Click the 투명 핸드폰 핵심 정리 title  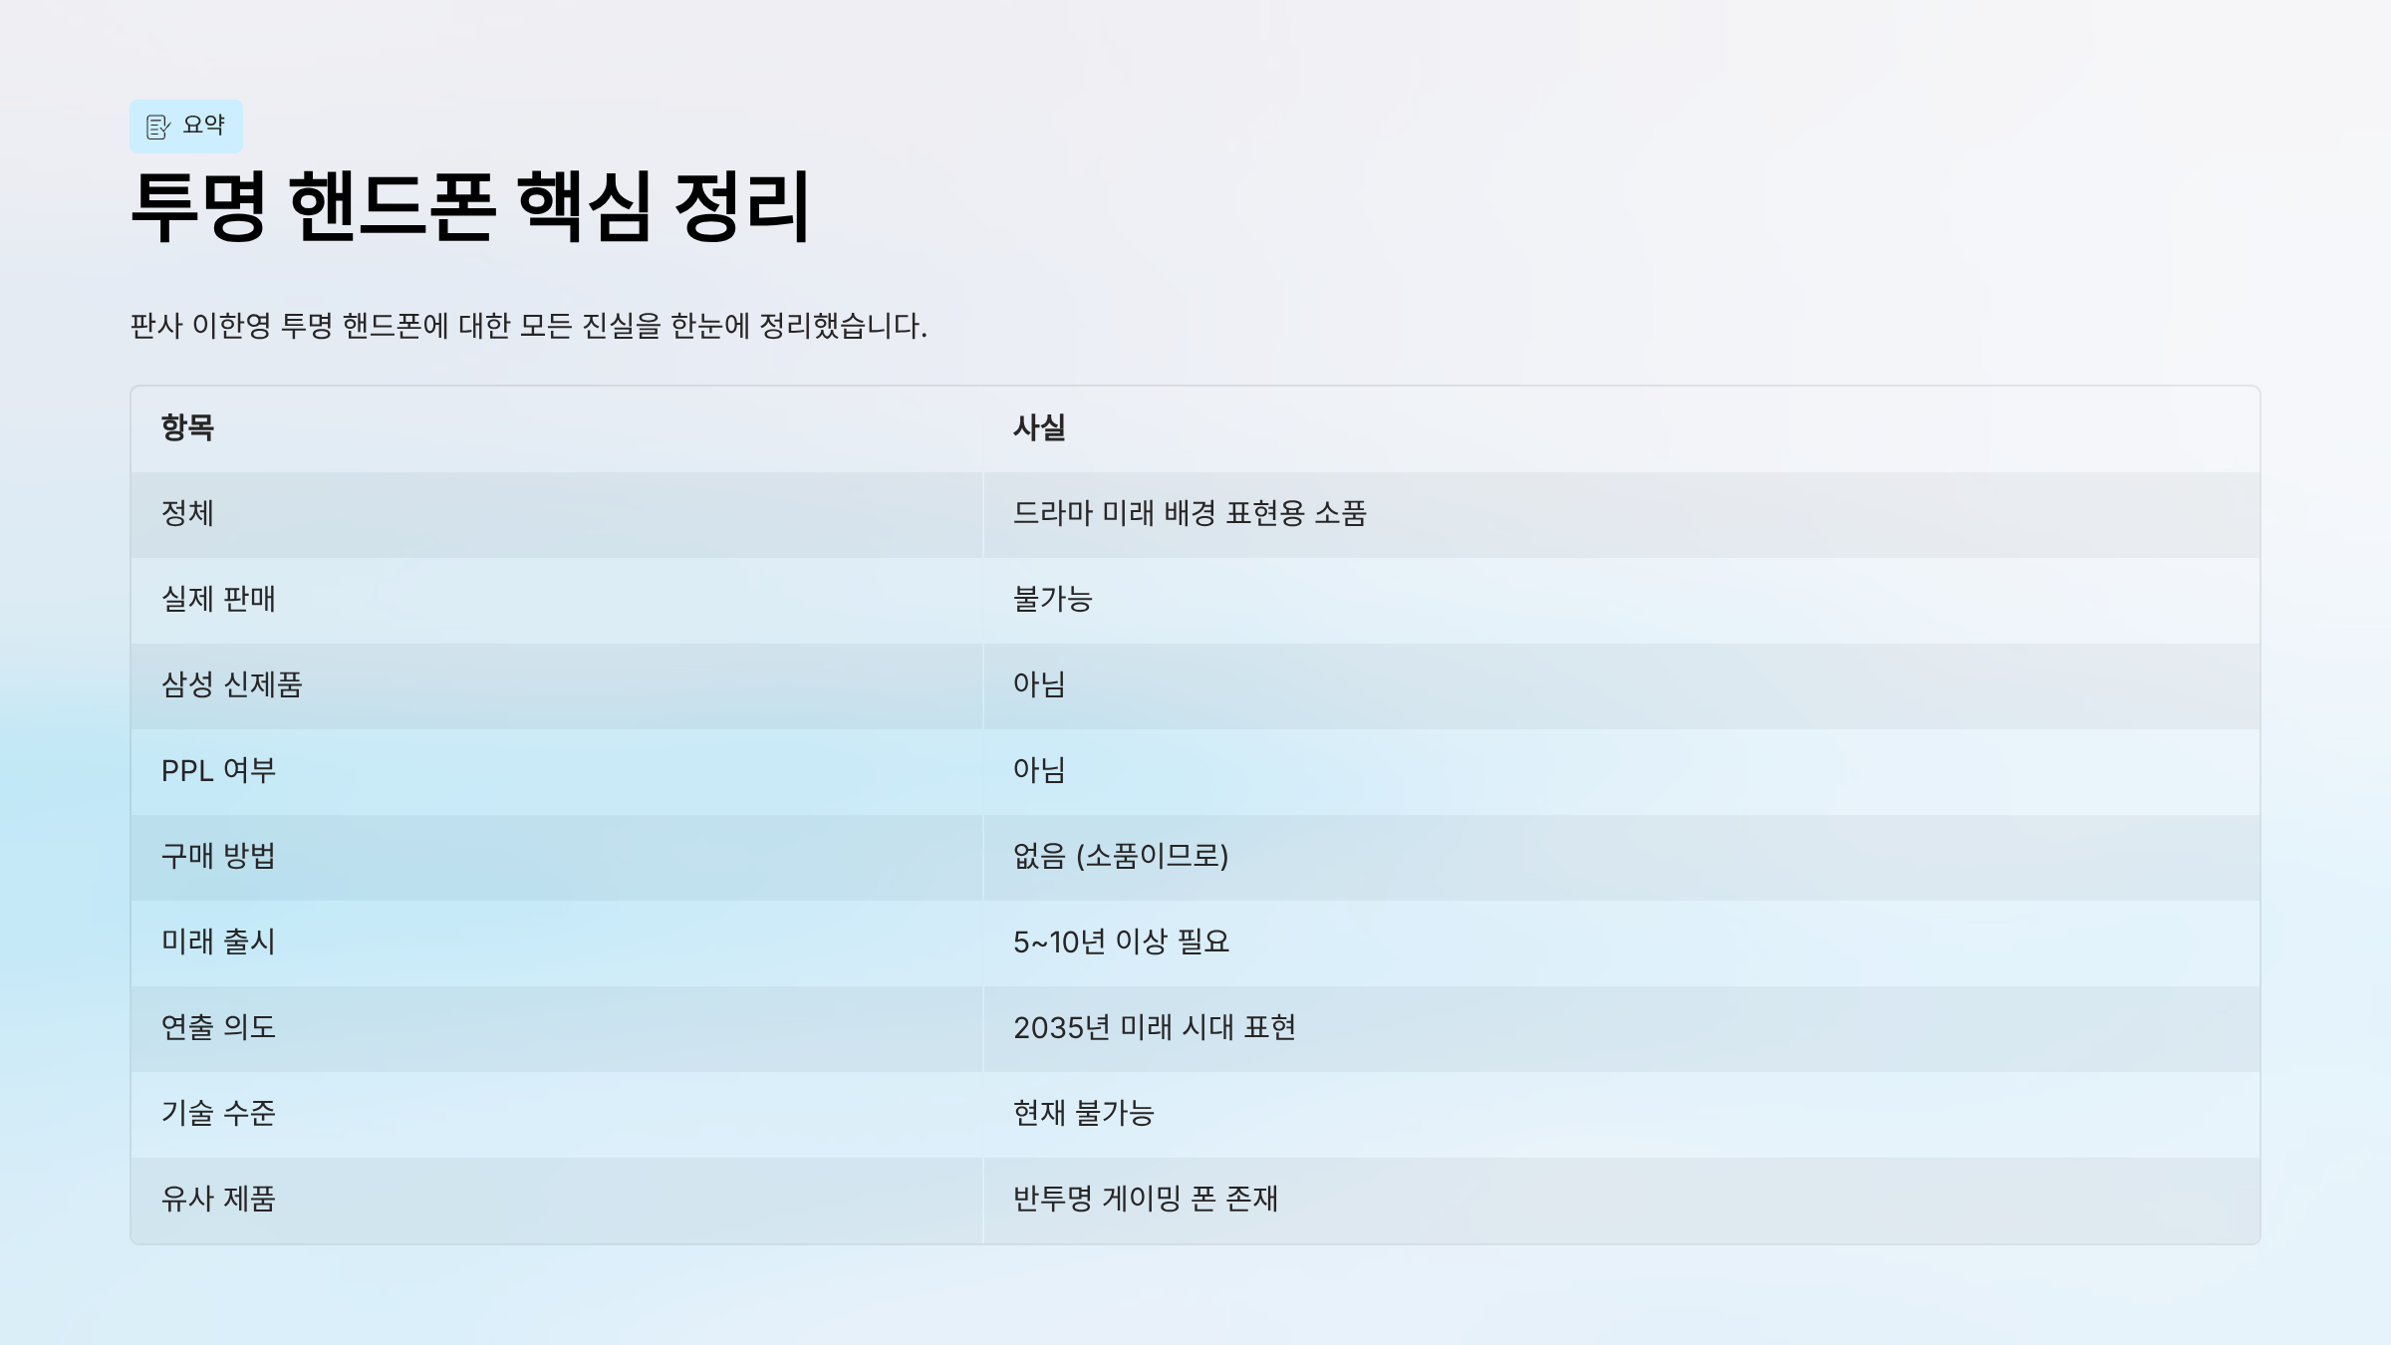(470, 207)
